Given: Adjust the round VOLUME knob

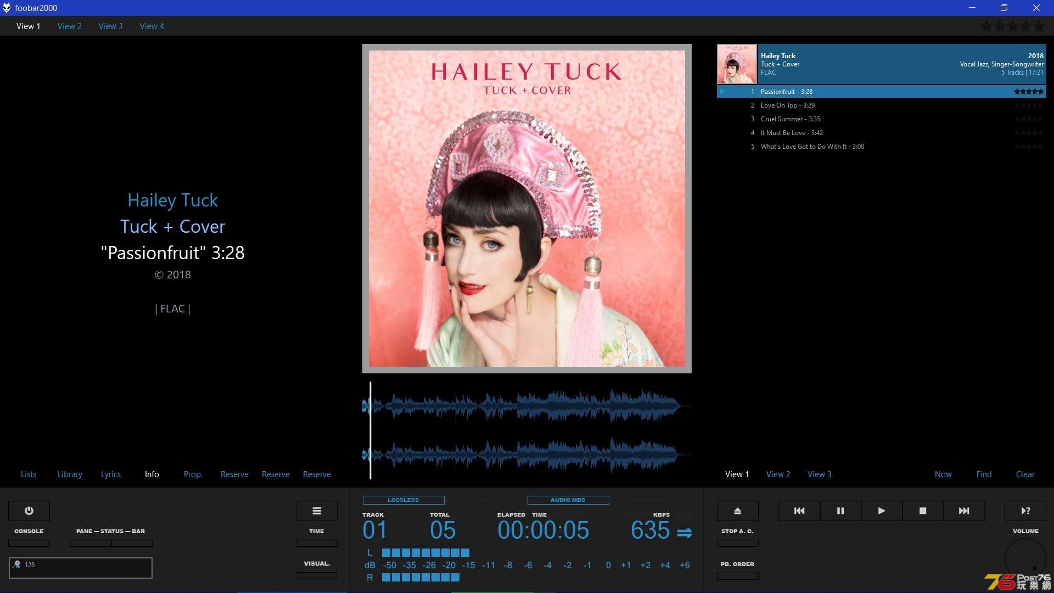Looking at the screenshot, I should coord(1025,559).
